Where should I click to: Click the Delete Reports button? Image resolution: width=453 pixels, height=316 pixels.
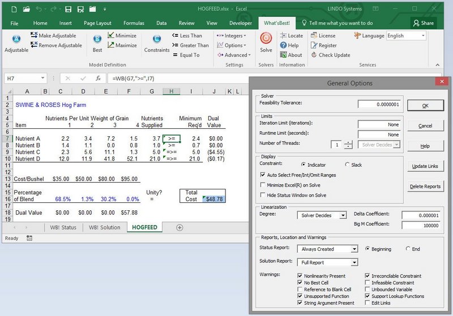pos(425,186)
